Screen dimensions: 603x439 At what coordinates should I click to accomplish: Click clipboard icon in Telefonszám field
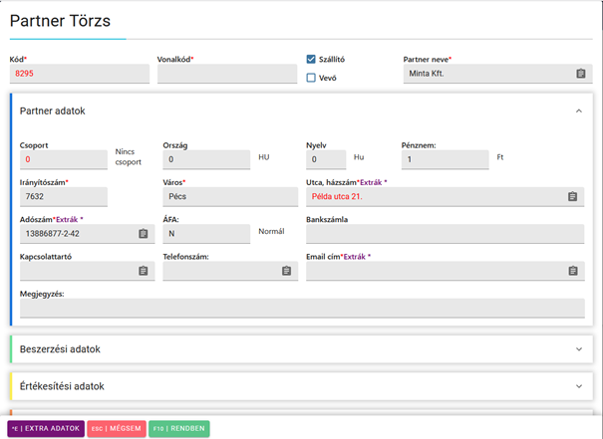click(286, 271)
